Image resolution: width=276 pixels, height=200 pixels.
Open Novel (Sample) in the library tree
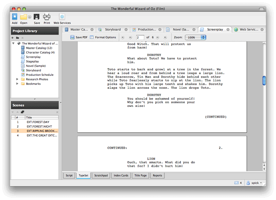[36, 66]
